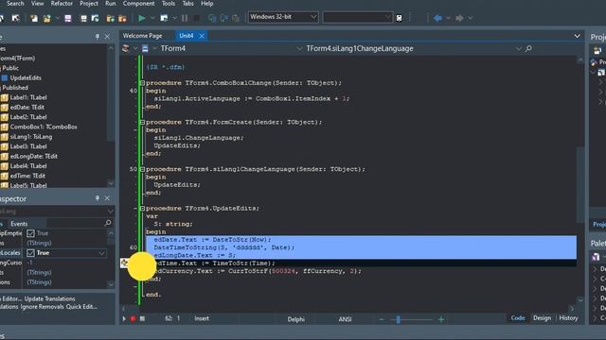This screenshot has width=606, height=340.
Task: Open the Tools menu
Action: [x=169, y=4]
